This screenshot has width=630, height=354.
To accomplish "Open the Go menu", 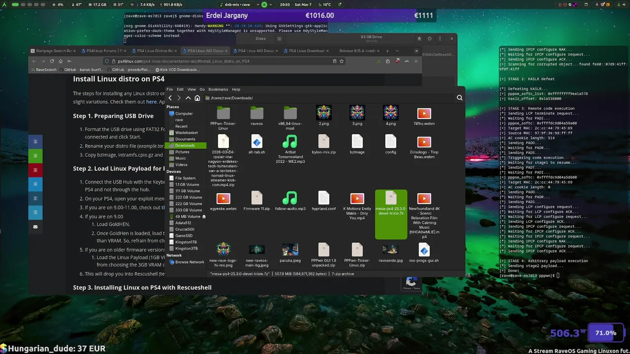I will (202, 89).
